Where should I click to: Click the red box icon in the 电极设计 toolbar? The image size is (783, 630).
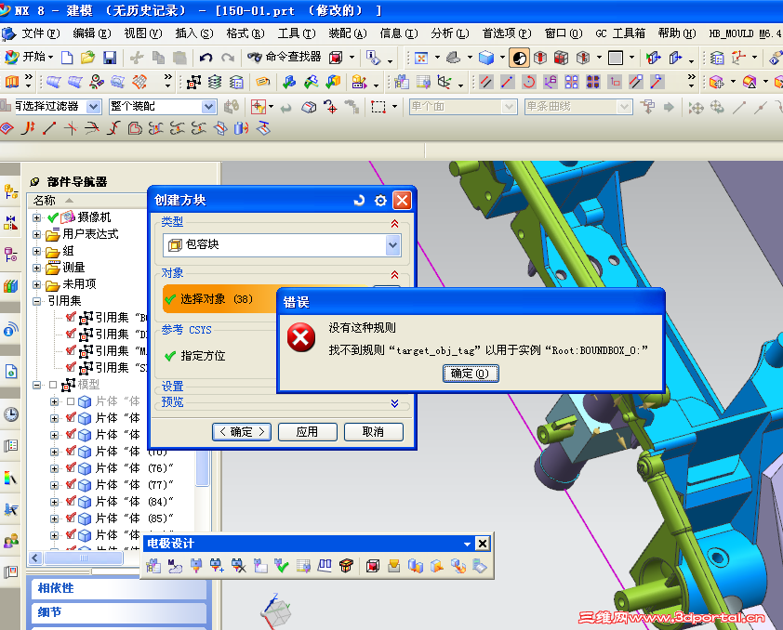pos(373,566)
